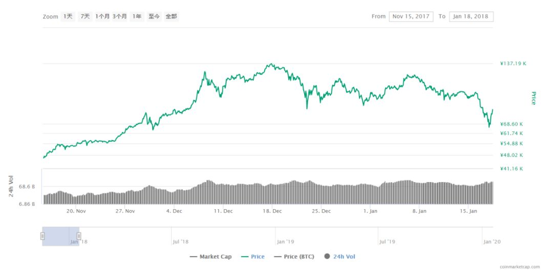Choose the 1个月 zoom option
Screen dimensions: 553x270
[102, 16]
